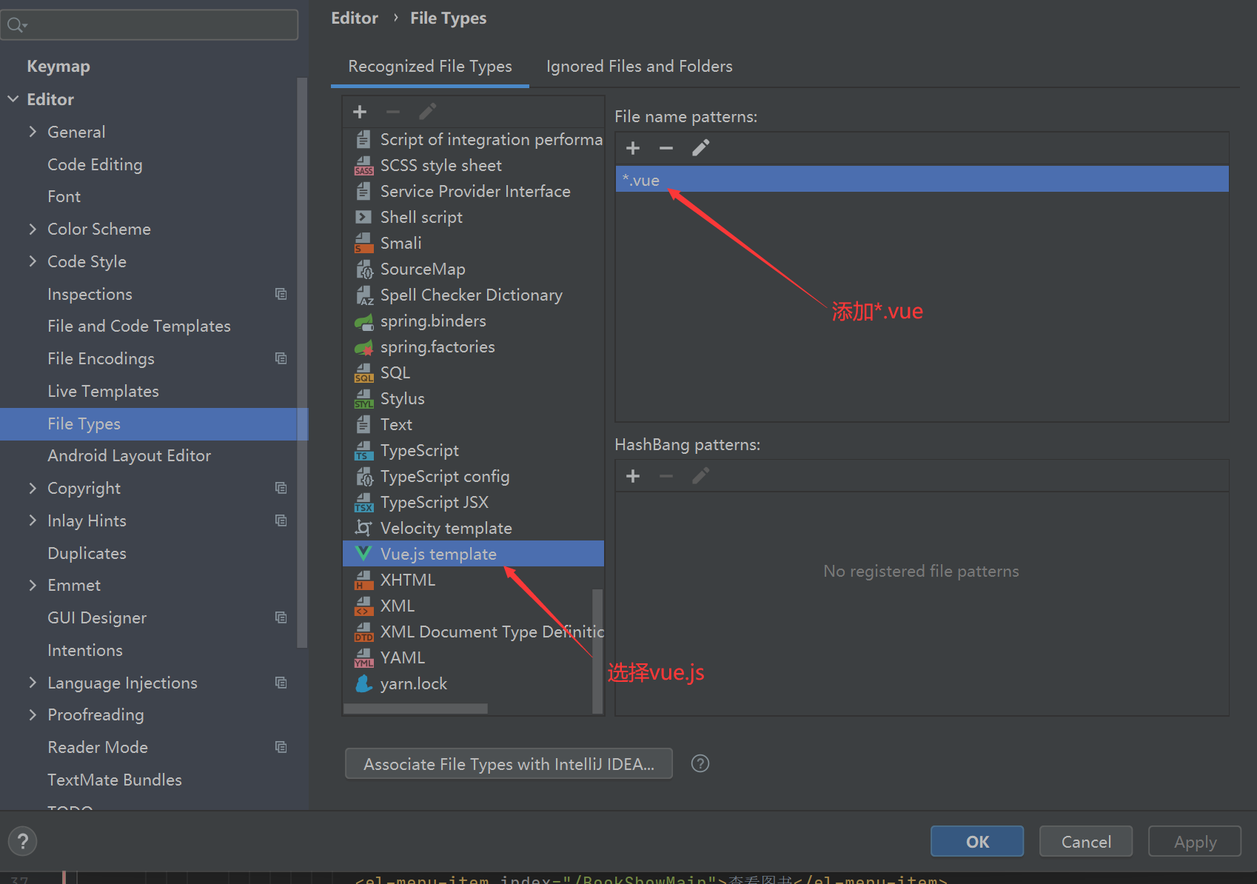Viewport: 1257px width, 884px height.
Task: Click the YAML file type icon
Action: [x=363, y=657]
